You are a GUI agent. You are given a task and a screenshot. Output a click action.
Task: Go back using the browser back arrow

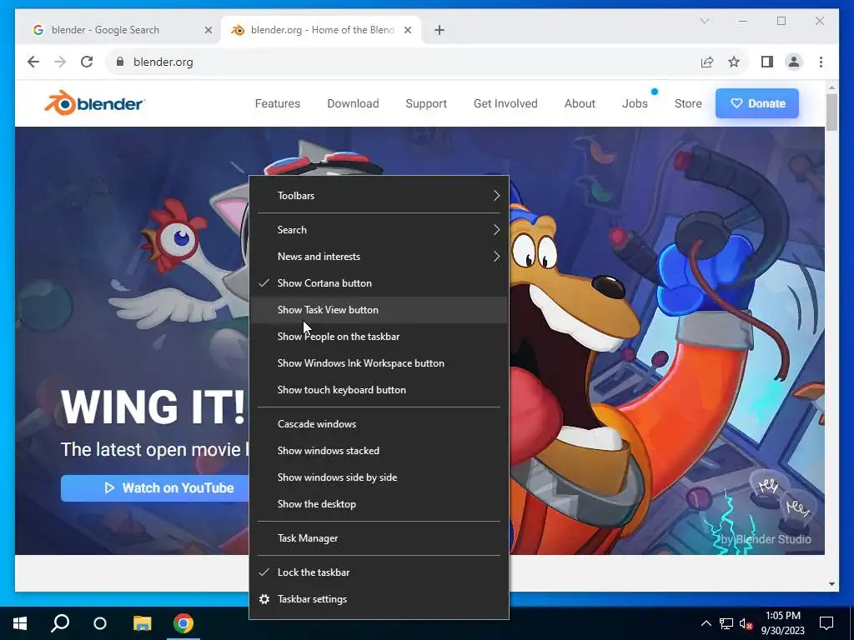[33, 62]
